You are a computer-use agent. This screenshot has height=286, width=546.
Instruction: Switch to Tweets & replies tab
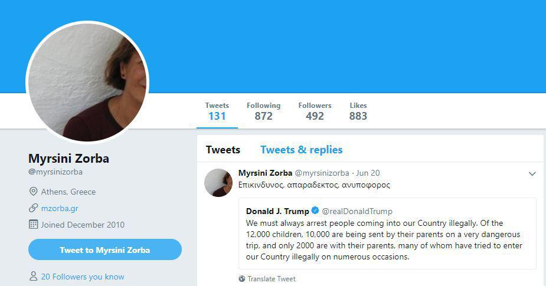(301, 150)
